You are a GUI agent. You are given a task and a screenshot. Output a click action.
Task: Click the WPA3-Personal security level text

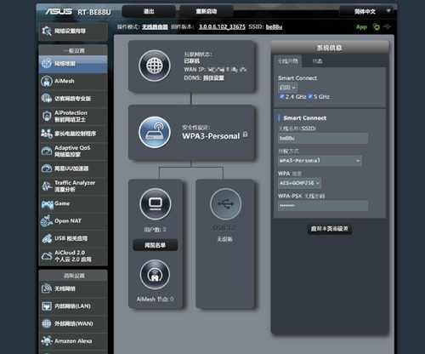(x=211, y=136)
